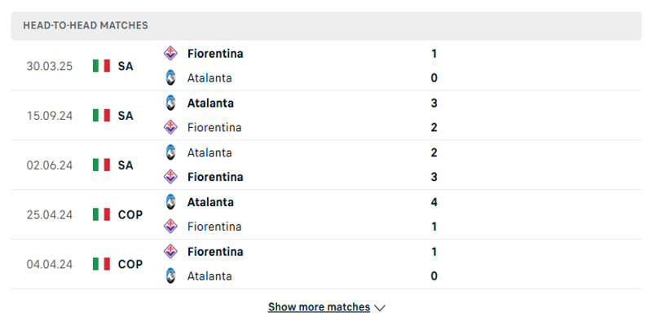Click Italy flag beside 02.06.24 match

tap(101, 165)
